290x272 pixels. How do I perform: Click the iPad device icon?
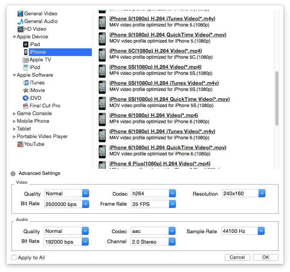coord(25,45)
